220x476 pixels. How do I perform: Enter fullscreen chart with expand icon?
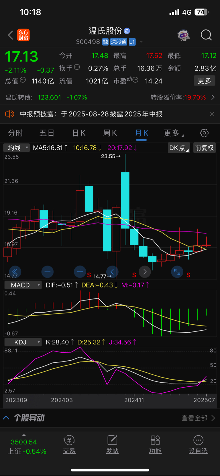[x=177, y=272]
